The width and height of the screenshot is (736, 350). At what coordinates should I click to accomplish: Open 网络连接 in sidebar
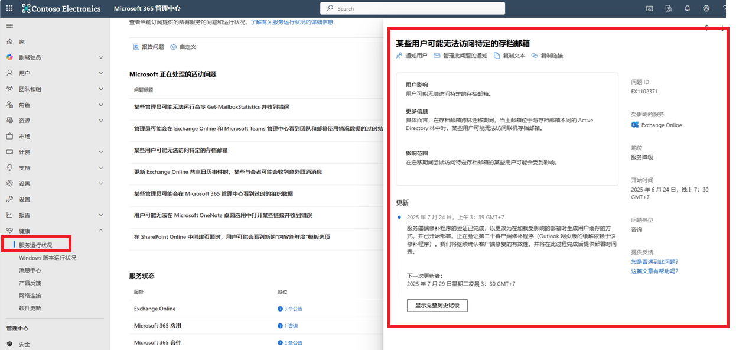coord(30,296)
